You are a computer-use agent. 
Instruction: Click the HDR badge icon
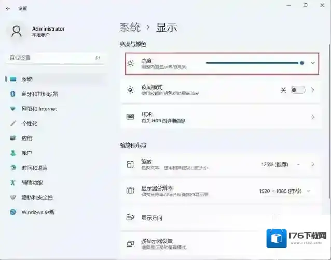pos(130,117)
